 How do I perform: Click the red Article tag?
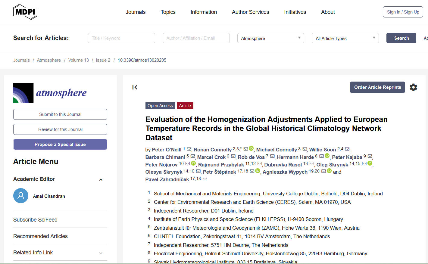point(185,106)
